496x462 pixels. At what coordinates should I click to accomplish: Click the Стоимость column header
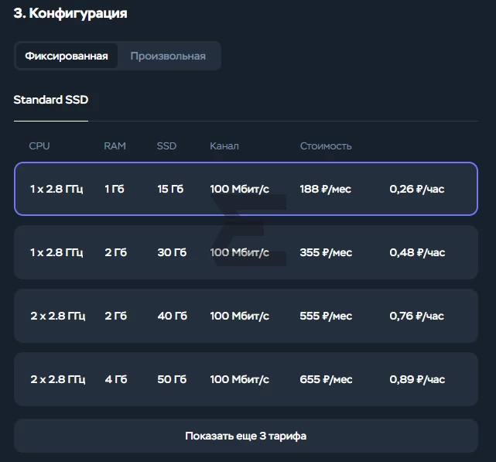(x=326, y=146)
